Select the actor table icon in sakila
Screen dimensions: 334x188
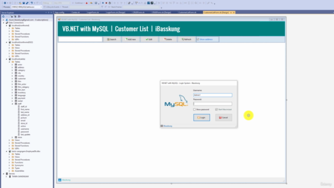pyautogui.click(x=16, y=65)
